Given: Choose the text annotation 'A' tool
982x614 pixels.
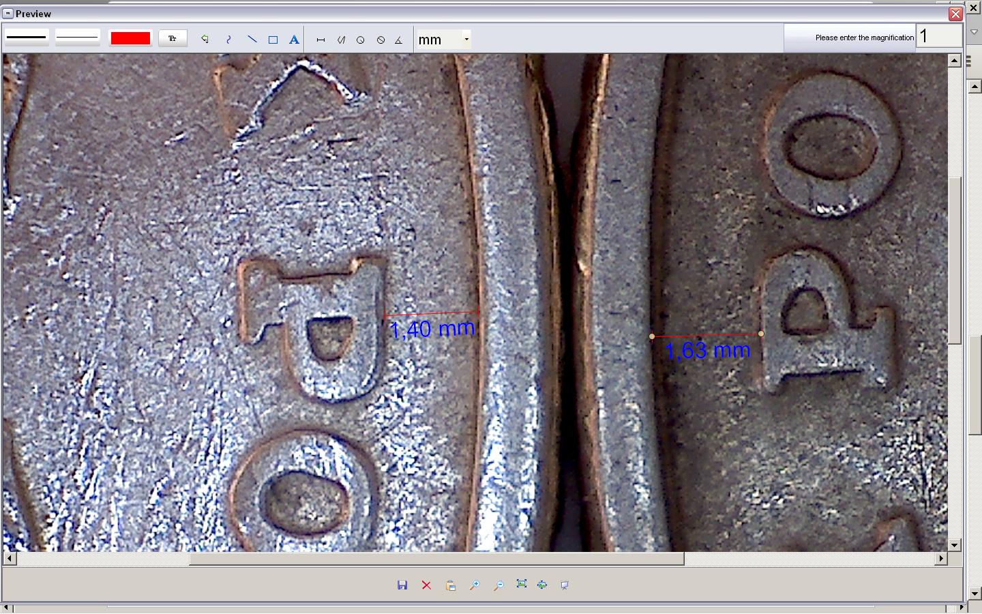Looking at the screenshot, I should pyautogui.click(x=294, y=40).
